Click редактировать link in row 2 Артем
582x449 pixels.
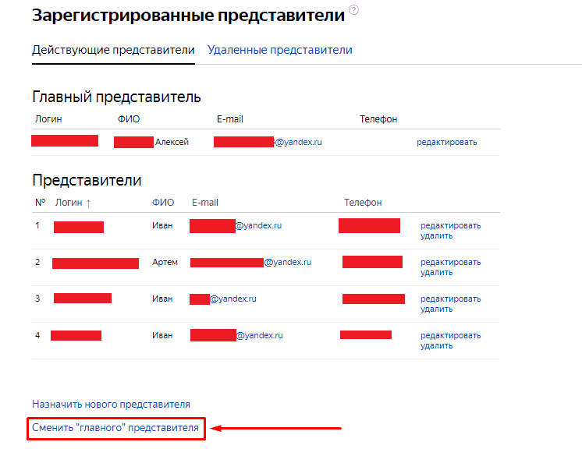click(450, 262)
